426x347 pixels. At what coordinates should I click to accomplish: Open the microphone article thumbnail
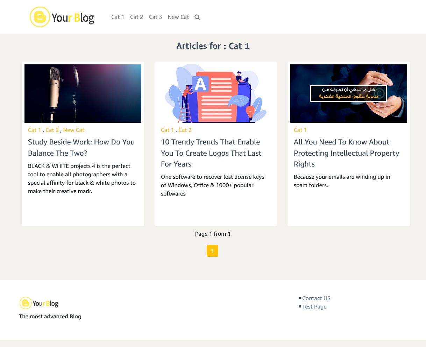(83, 93)
